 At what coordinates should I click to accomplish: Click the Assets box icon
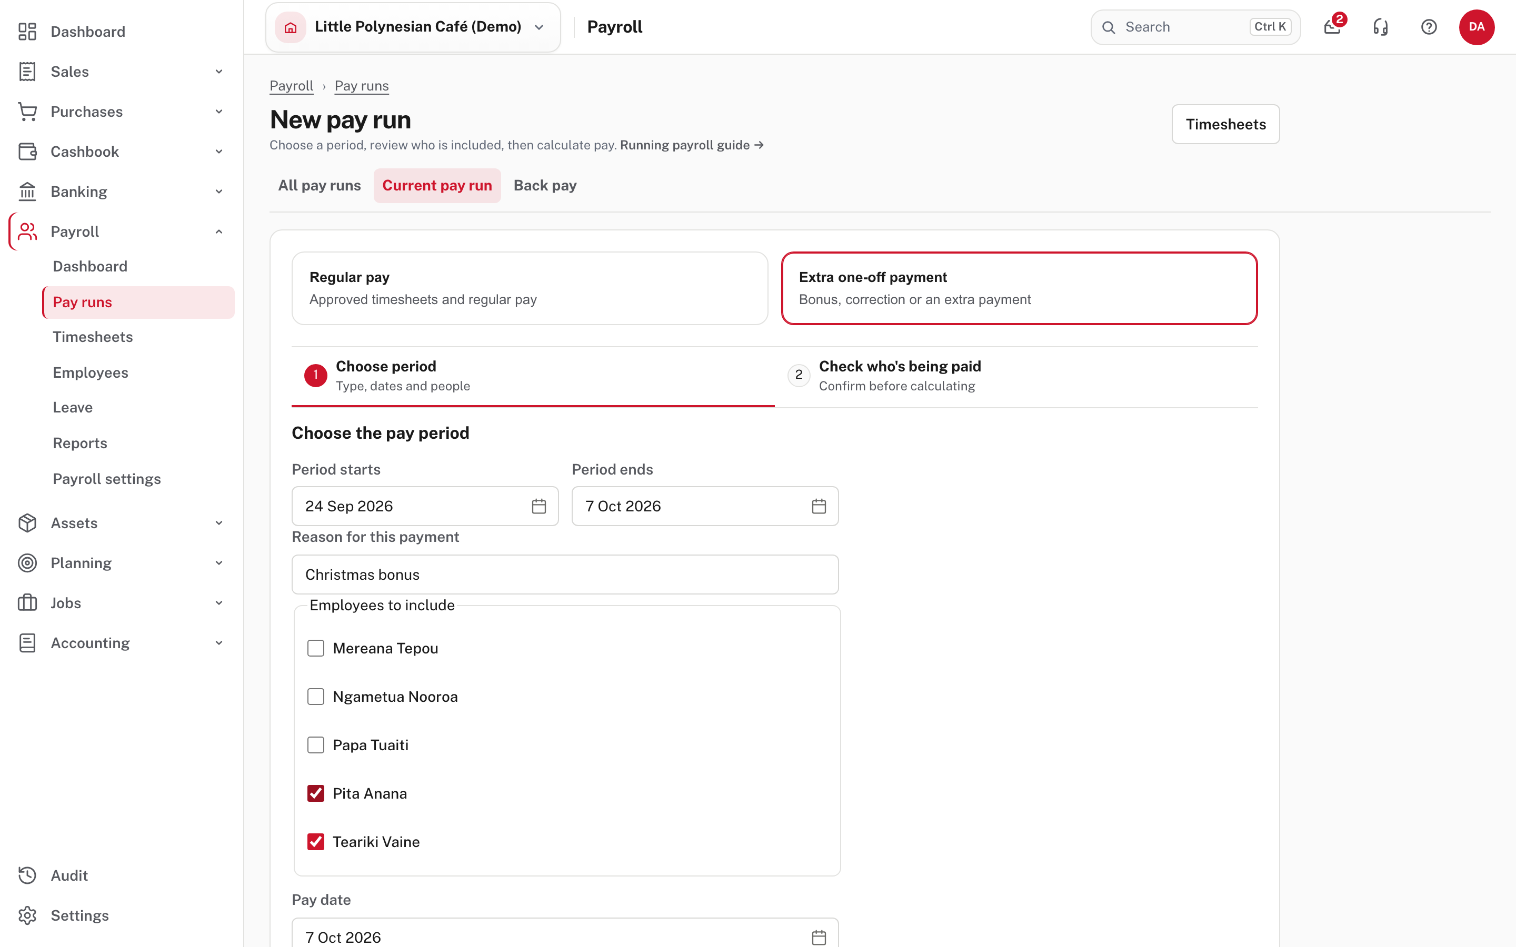pyautogui.click(x=27, y=523)
